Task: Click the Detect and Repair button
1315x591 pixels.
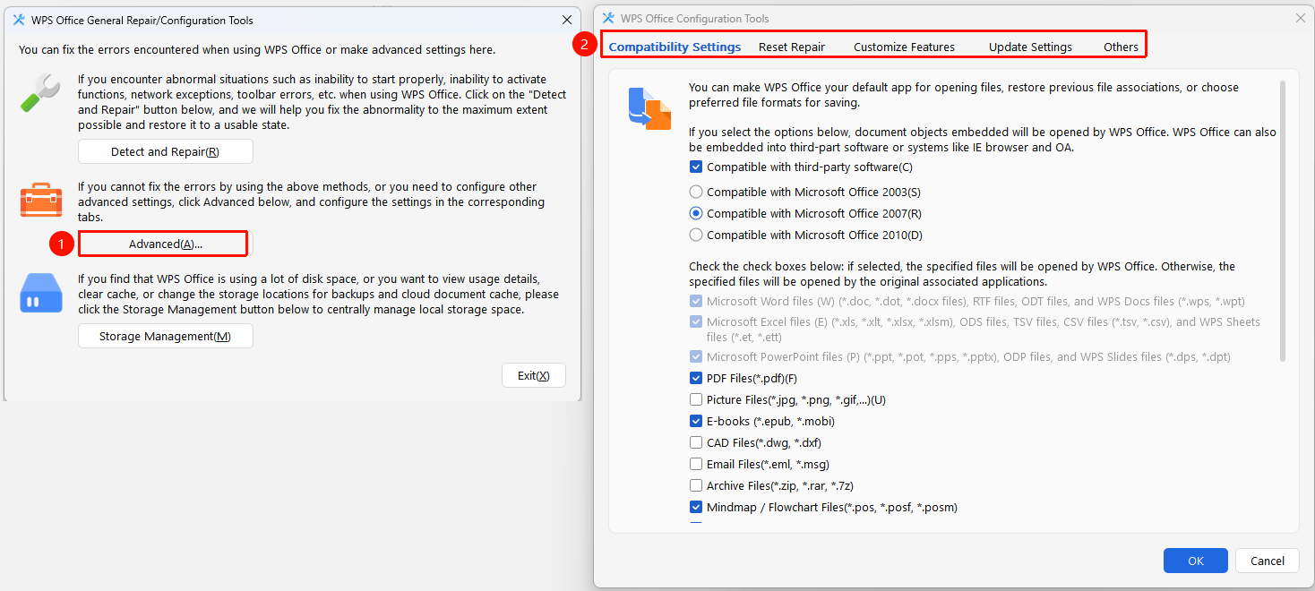Action: (x=166, y=151)
